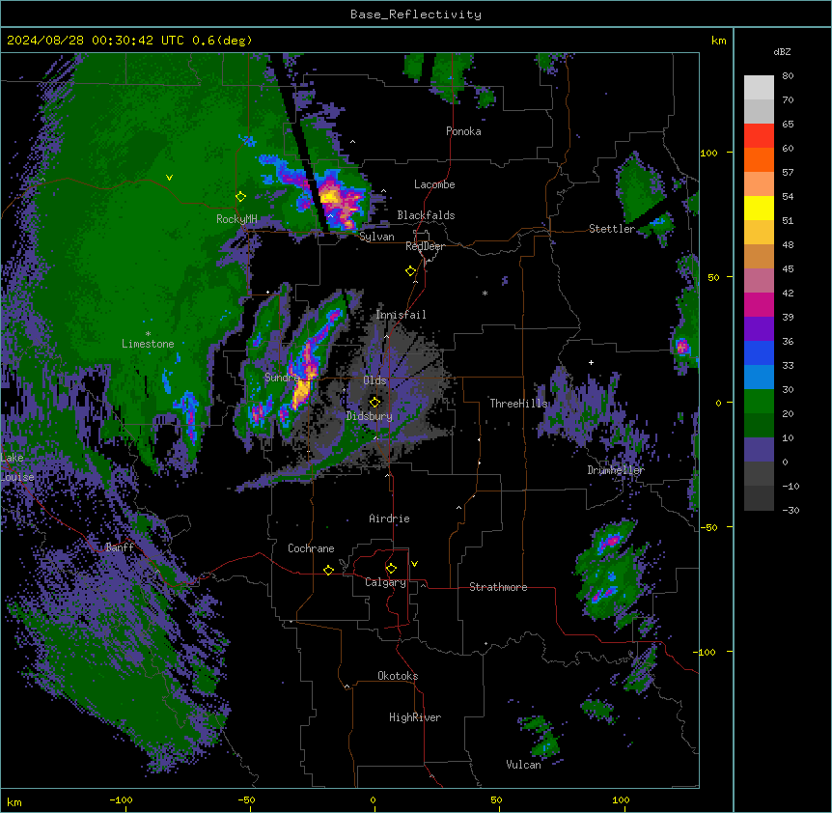The image size is (832, 813).
Task: Click the Cochrane label
Action: [x=311, y=548]
